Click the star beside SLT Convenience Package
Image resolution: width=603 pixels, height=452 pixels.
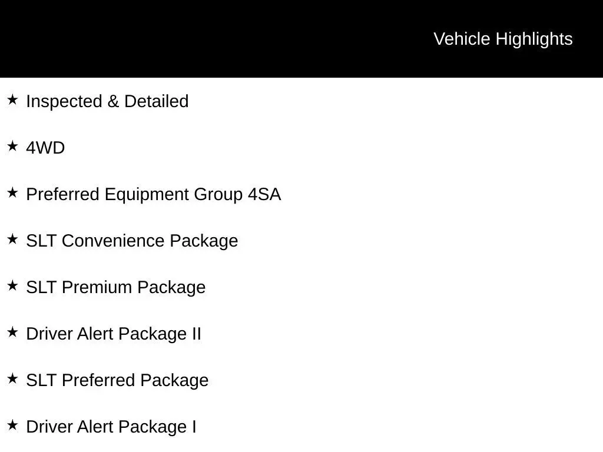12,240
